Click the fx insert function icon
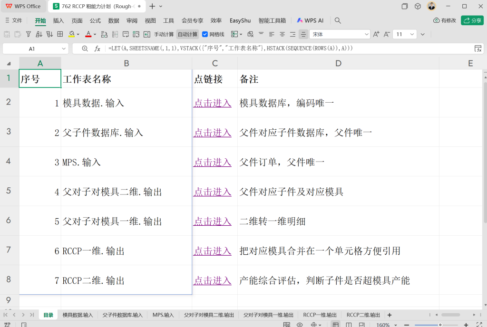The height and width of the screenshot is (327, 487). click(x=97, y=48)
